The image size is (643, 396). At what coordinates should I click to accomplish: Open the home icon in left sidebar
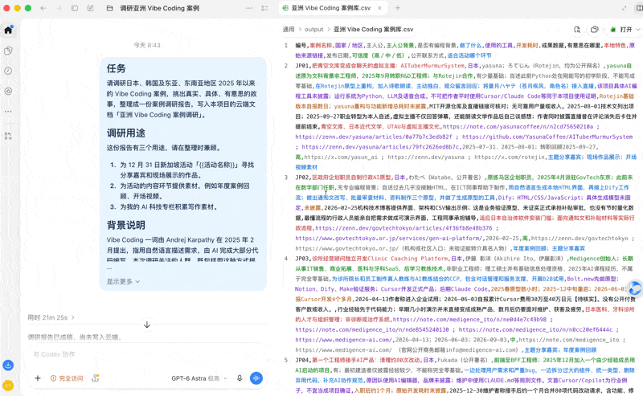(x=8, y=30)
